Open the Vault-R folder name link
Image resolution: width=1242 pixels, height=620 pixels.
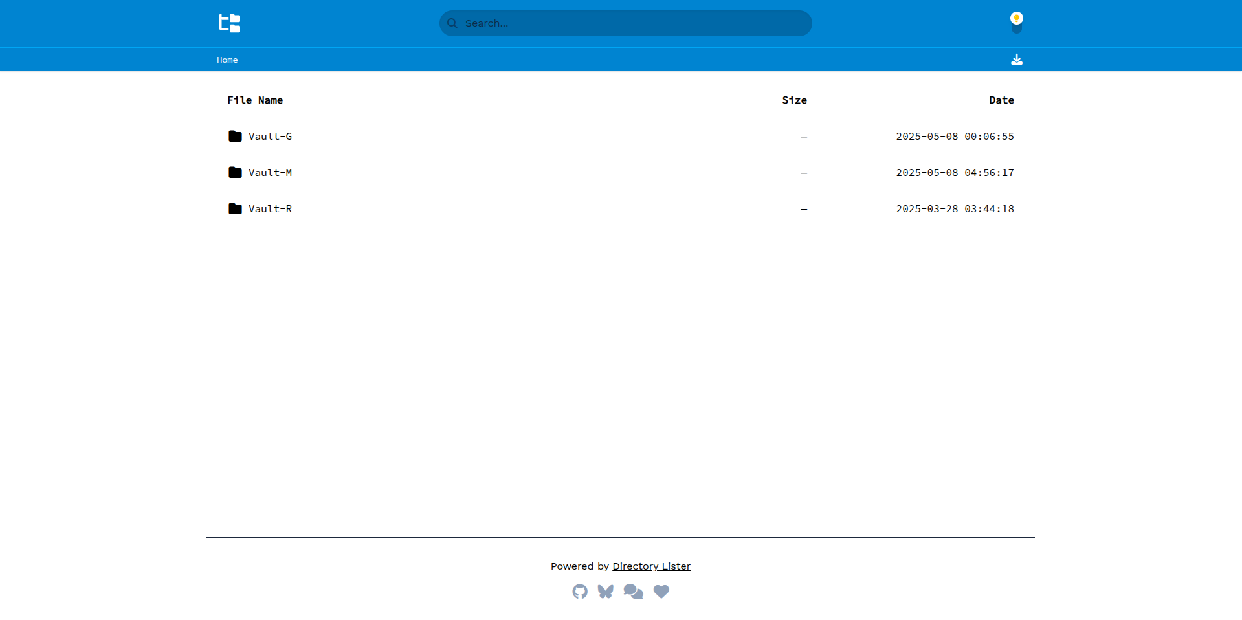point(270,209)
